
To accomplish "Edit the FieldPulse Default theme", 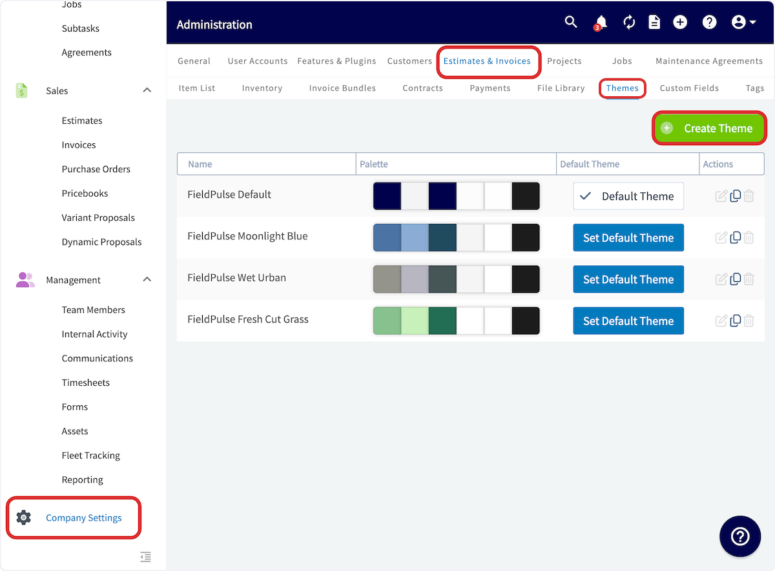I will click(x=721, y=196).
